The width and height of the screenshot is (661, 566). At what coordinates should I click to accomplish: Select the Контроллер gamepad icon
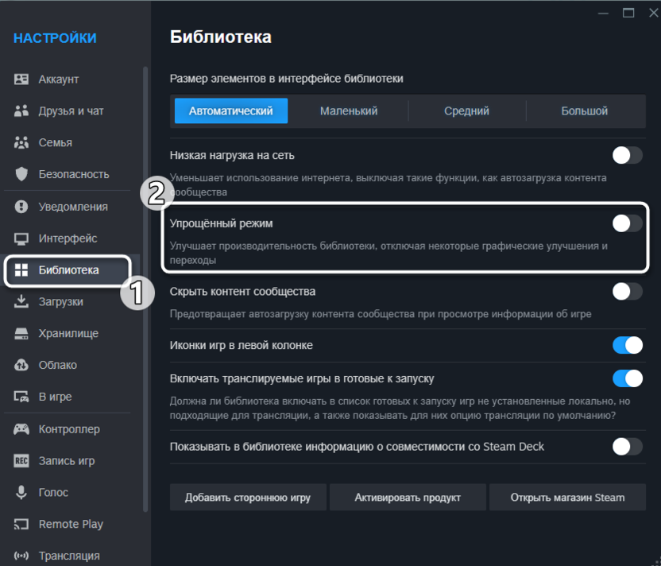(x=21, y=429)
